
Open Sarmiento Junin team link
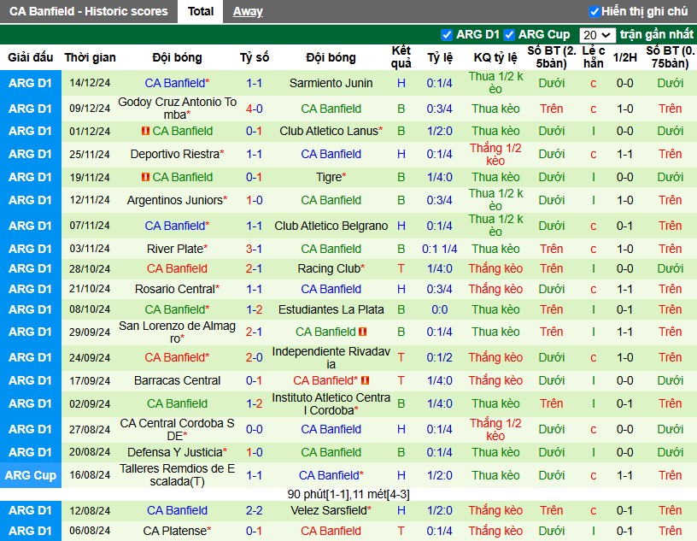[331, 83]
